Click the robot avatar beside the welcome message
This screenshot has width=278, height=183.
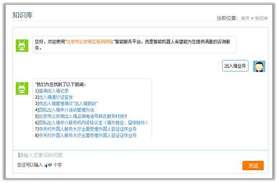click(22, 45)
